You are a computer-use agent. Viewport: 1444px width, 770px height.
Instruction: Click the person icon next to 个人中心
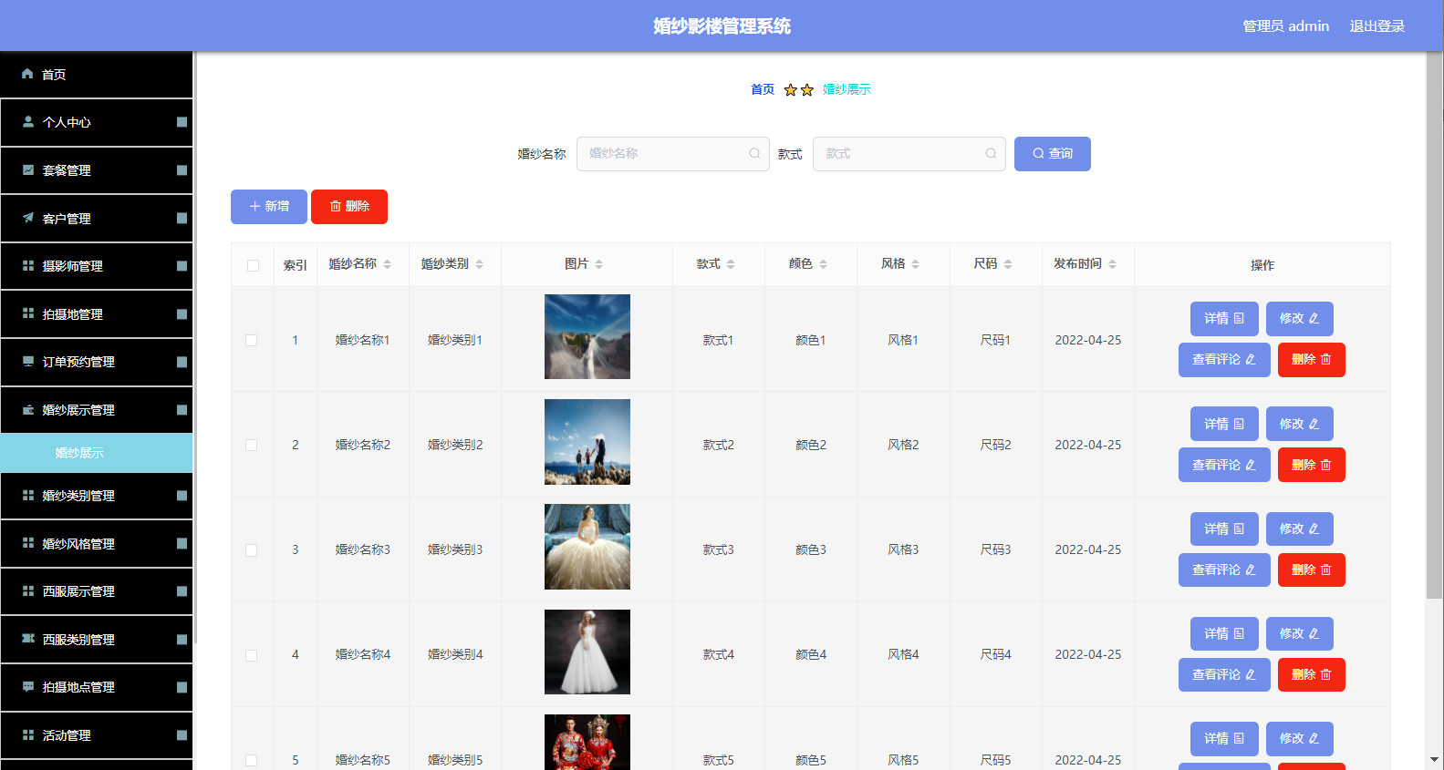coord(28,121)
